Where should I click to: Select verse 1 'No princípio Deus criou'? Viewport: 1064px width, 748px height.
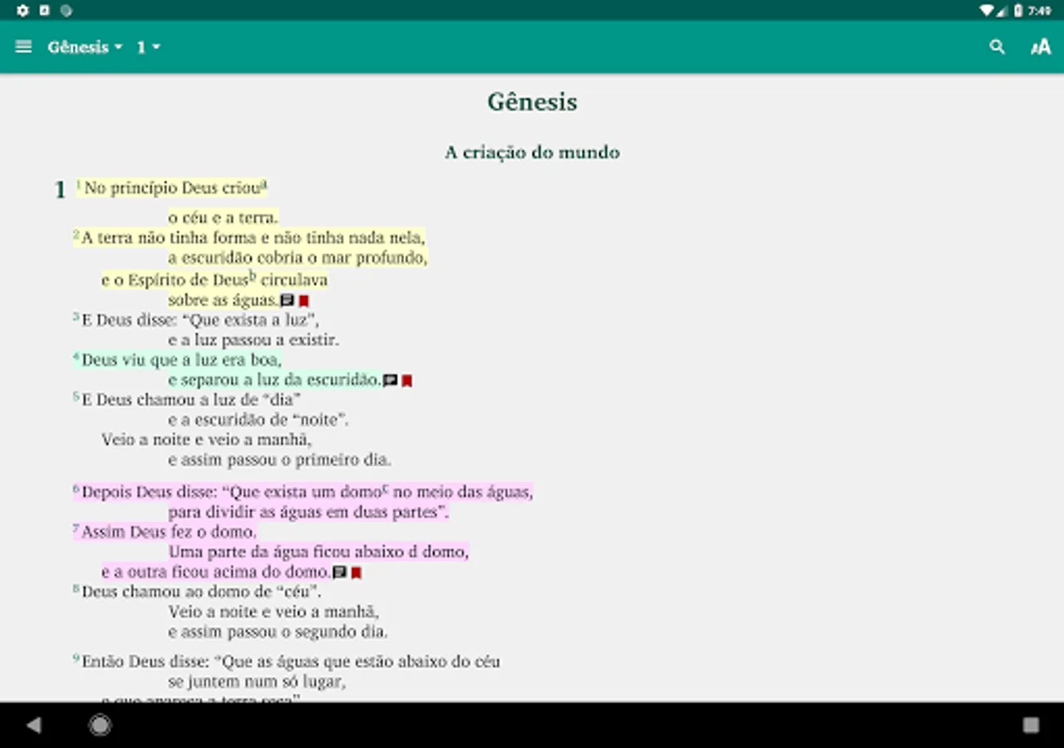click(172, 189)
